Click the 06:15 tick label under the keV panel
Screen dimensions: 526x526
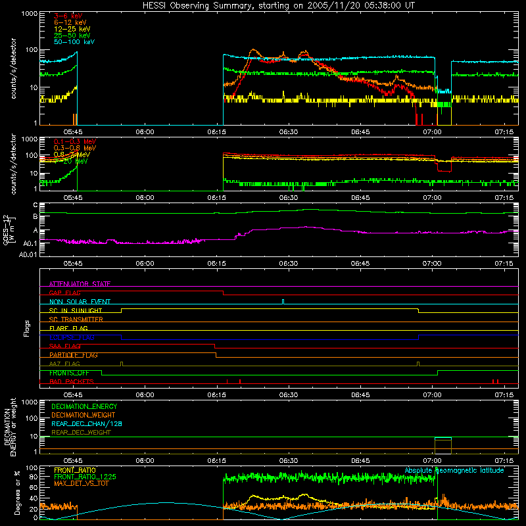pos(217,132)
